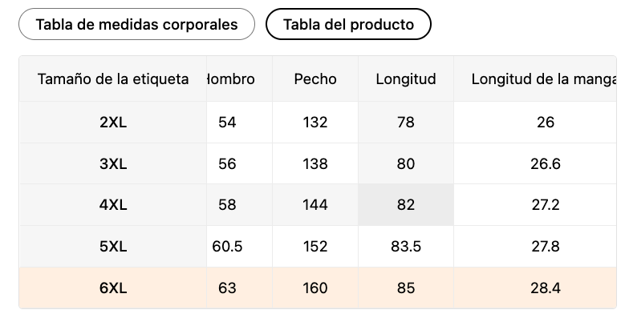Click the 160 chest value for 6XL
This screenshot has height=322, width=629.
click(315, 288)
